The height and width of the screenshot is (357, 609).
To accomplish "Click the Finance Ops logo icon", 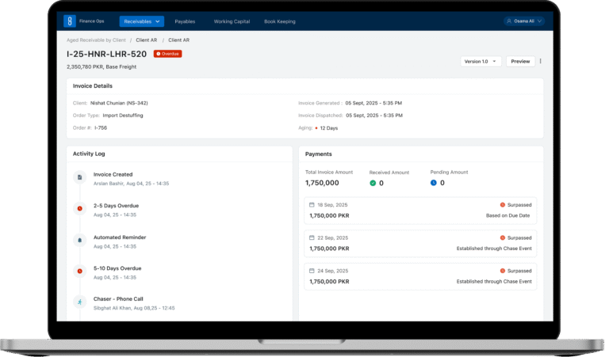I will click(x=70, y=21).
